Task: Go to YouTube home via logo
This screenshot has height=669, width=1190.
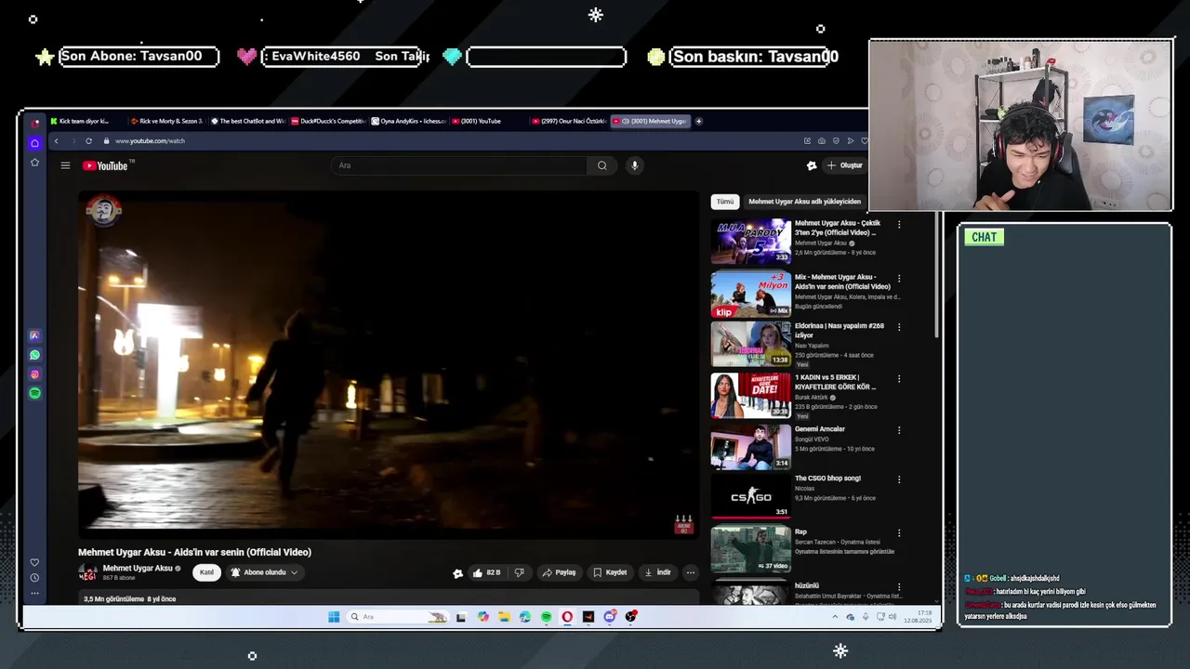Action: 105,165
